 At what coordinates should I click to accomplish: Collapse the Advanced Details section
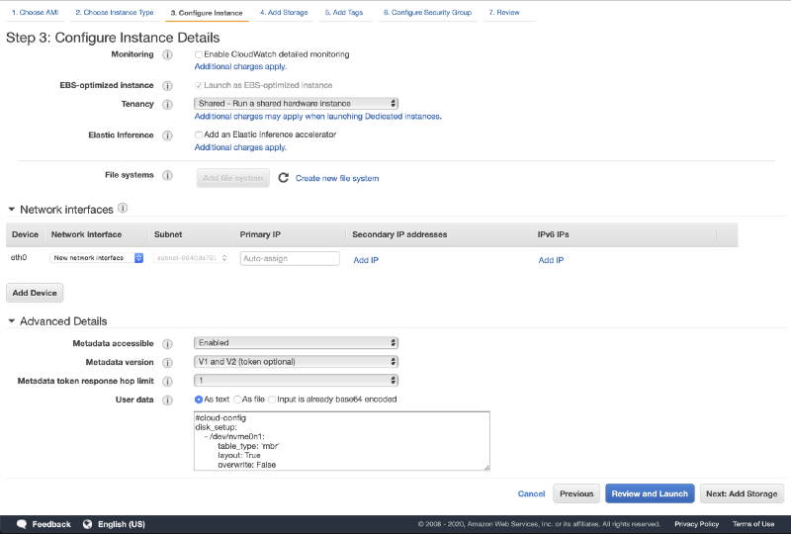pos(12,321)
